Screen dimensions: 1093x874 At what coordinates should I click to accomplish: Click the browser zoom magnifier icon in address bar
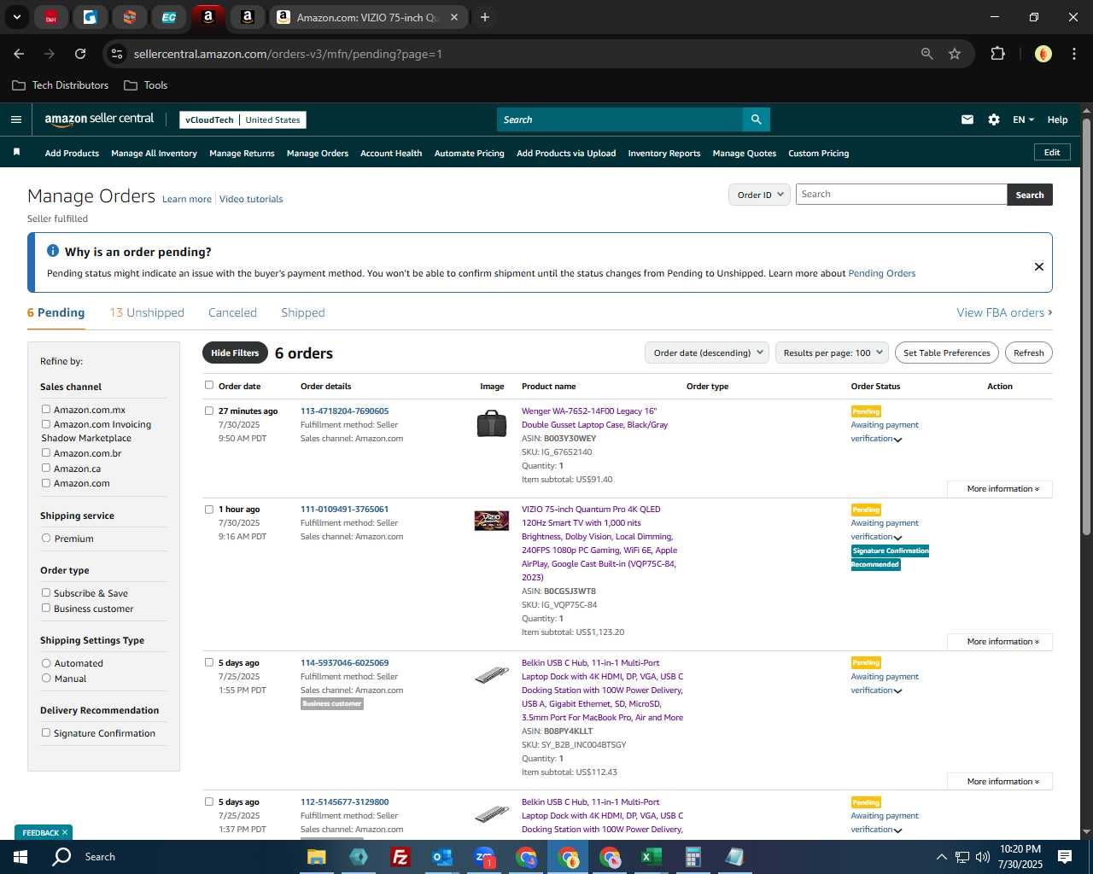click(x=927, y=54)
